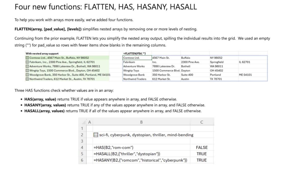Select the array icon before Adventure Works
Screen dimensions: 306x172
[27, 66]
